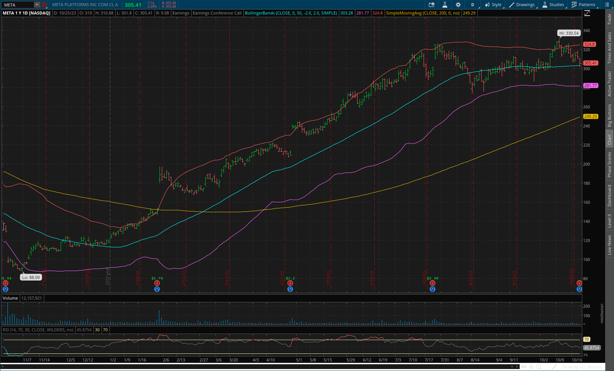Open the Style menu
The width and height of the screenshot is (614, 371).
(x=493, y=5)
